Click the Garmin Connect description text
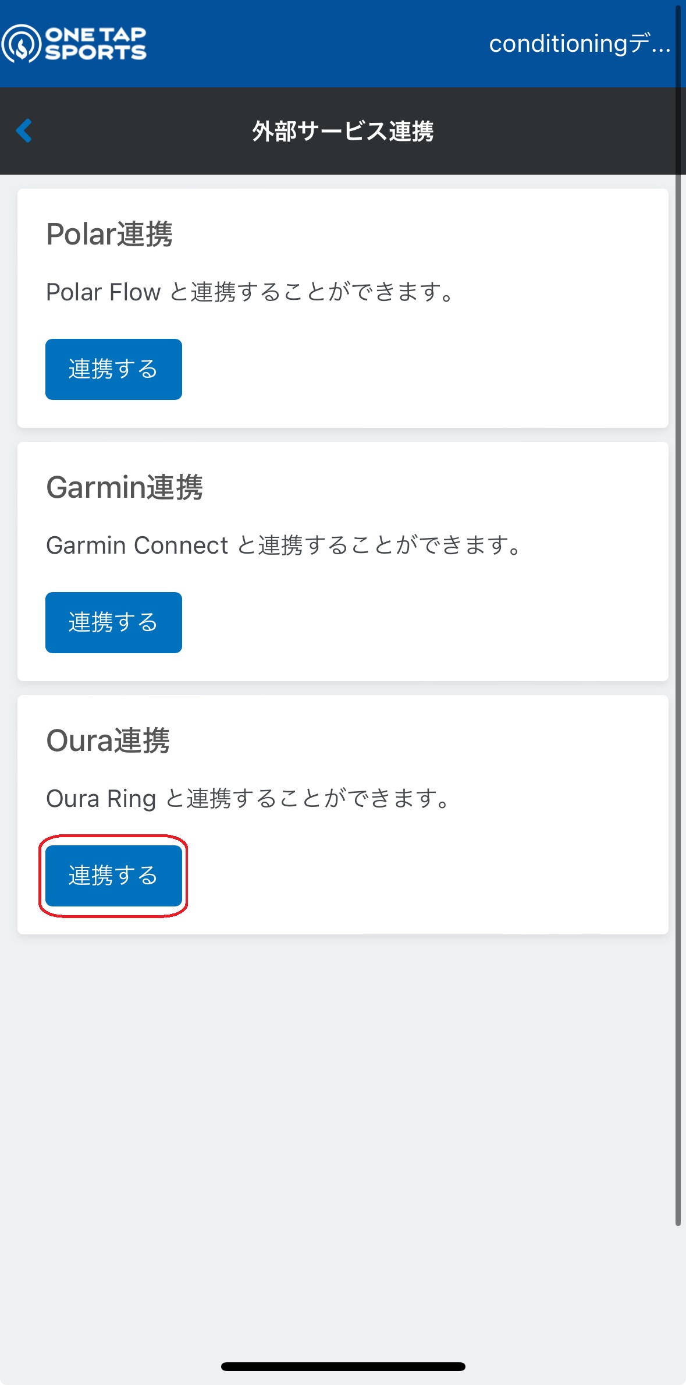Image resolution: width=686 pixels, height=1385 pixels. [284, 545]
